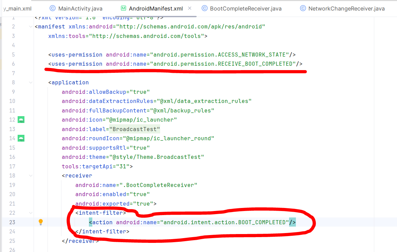Image resolution: width=397 pixels, height=252 pixels.
Task: Collapse the application element via line 8 chevron
Action: [x=31, y=82]
